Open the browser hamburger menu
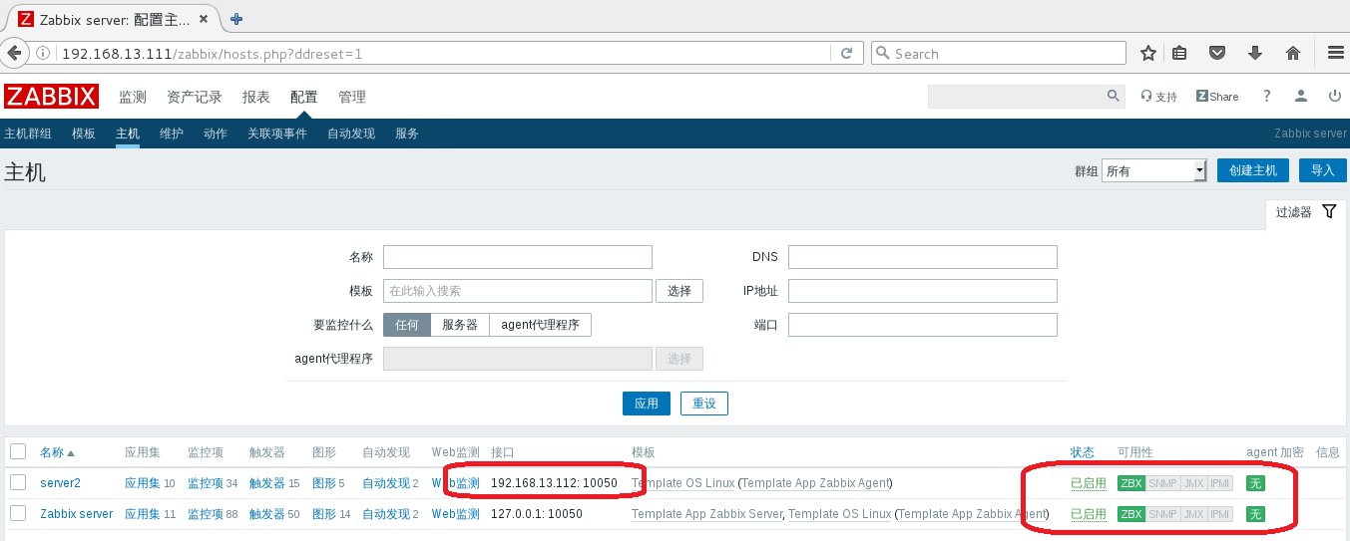This screenshot has height=541, width=1350. click(x=1335, y=53)
